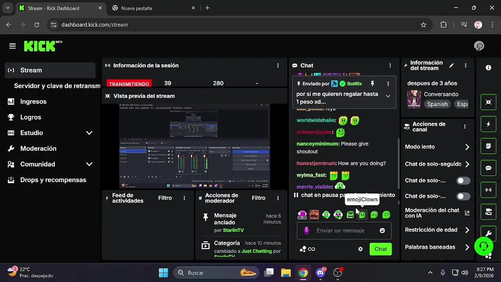Click the purple microphone icon in message box
This screenshot has height=282, width=501.
306,231
